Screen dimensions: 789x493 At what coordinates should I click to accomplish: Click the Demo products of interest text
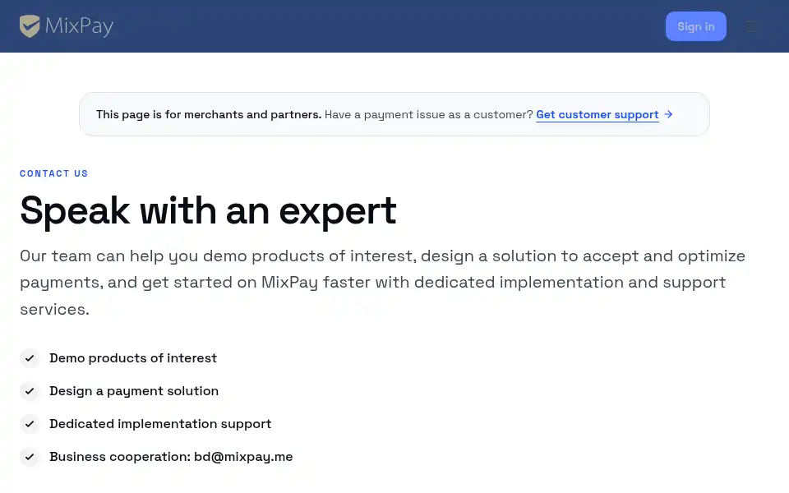(x=133, y=358)
